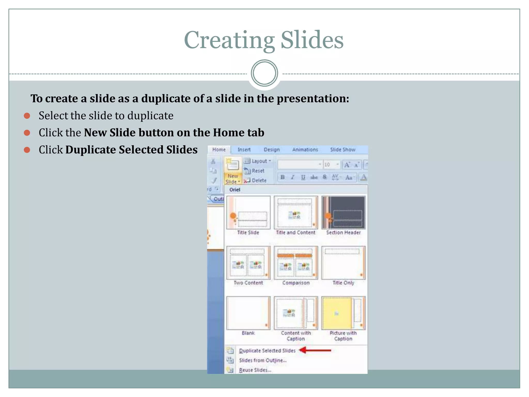Switch to the Insert tab
Viewport: 529px width, 397px height.
(x=244, y=150)
